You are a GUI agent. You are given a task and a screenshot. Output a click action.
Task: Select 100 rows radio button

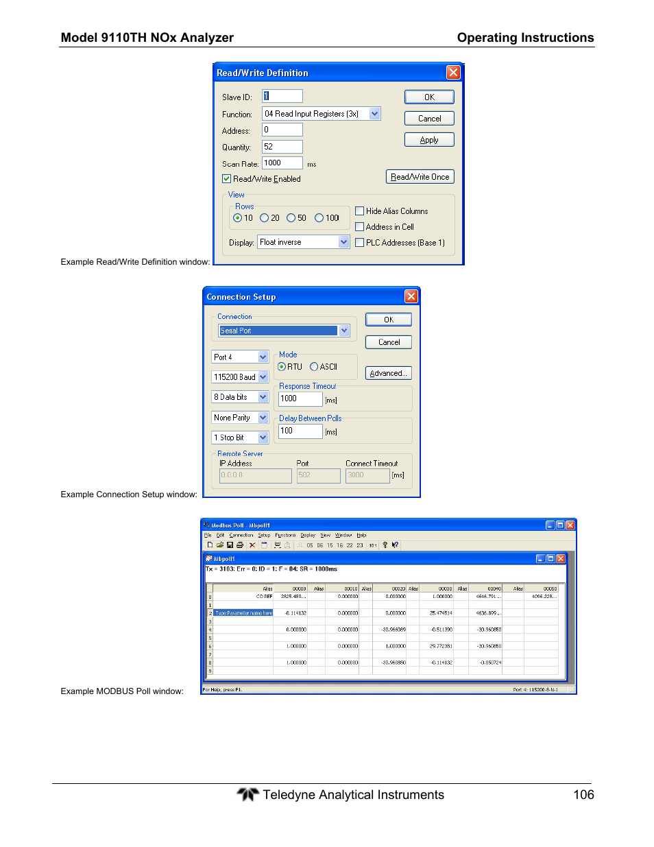click(x=319, y=218)
